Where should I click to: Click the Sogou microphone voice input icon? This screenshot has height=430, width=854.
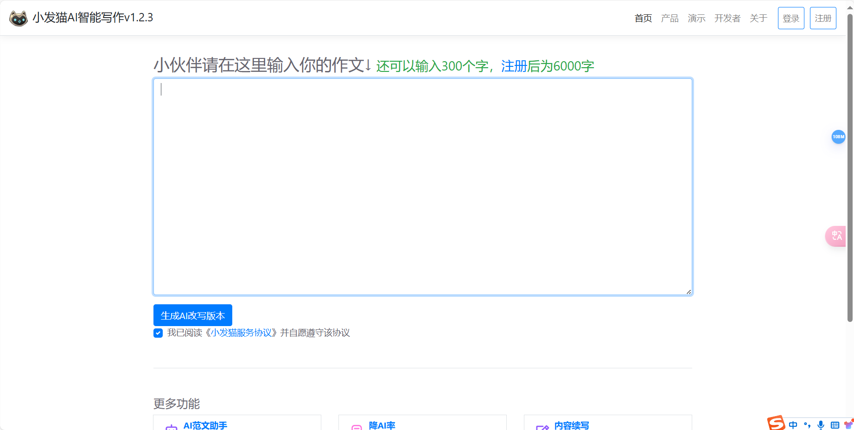coord(821,425)
